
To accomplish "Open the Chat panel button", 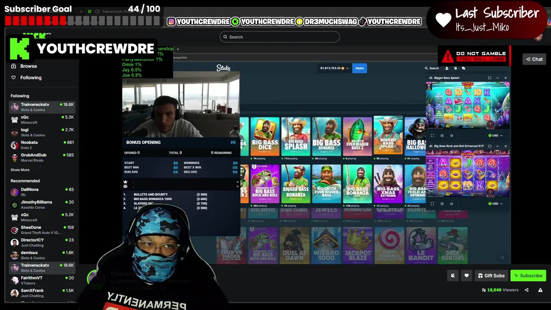I will [534, 59].
